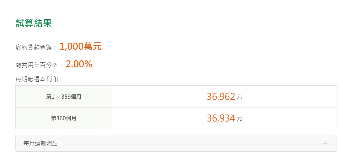Click empty space right of 36,962 元

pyautogui.click(x=289, y=97)
